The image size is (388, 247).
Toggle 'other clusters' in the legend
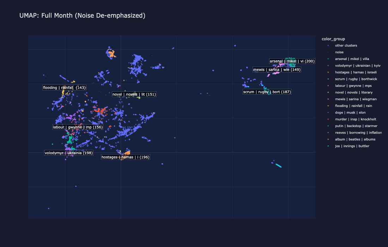tap(346, 45)
